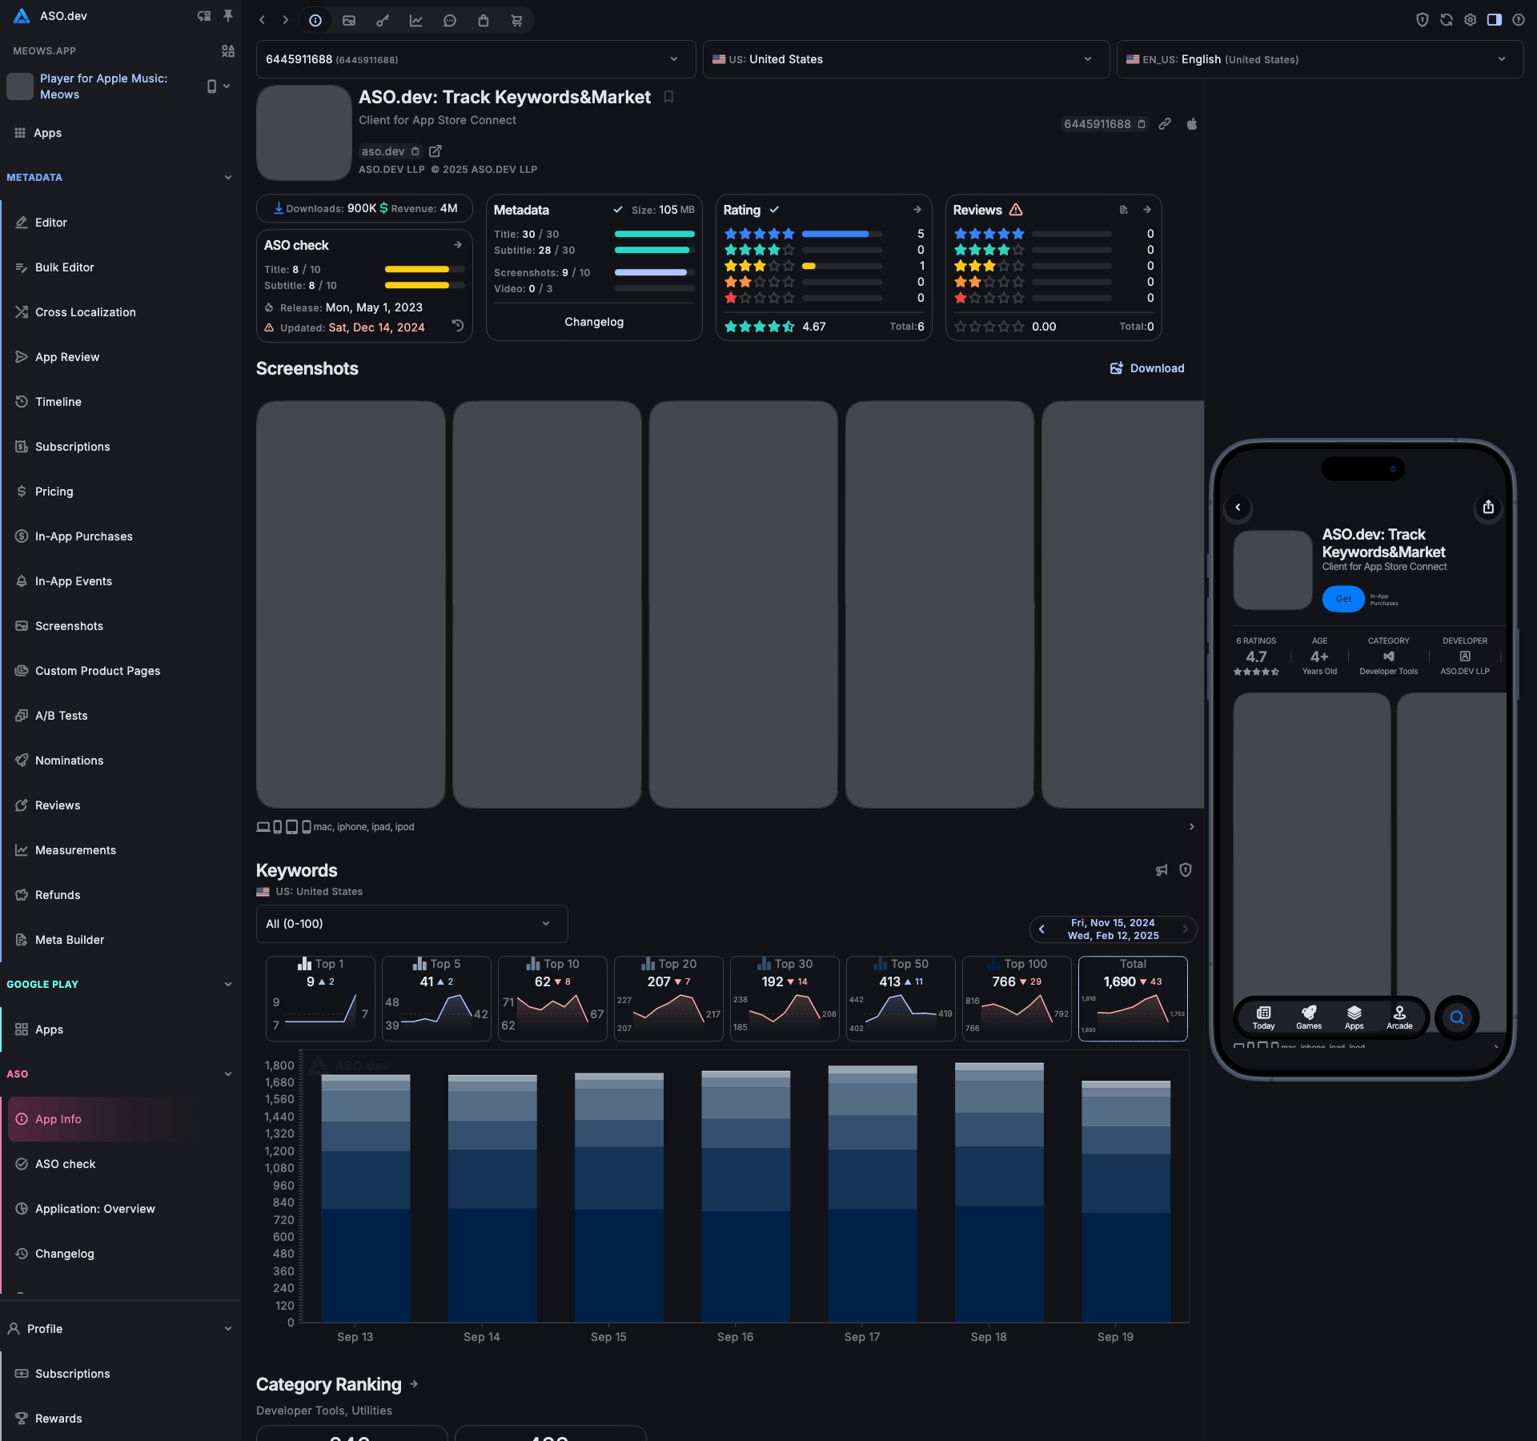The width and height of the screenshot is (1537, 1441).
Task: Open the key icon in top toolbar
Action: [x=383, y=21]
